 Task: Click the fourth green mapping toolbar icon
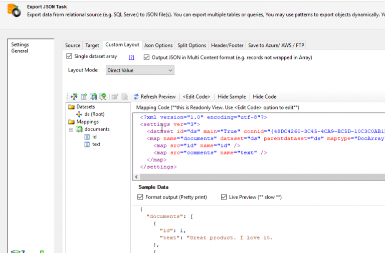click(x=103, y=96)
